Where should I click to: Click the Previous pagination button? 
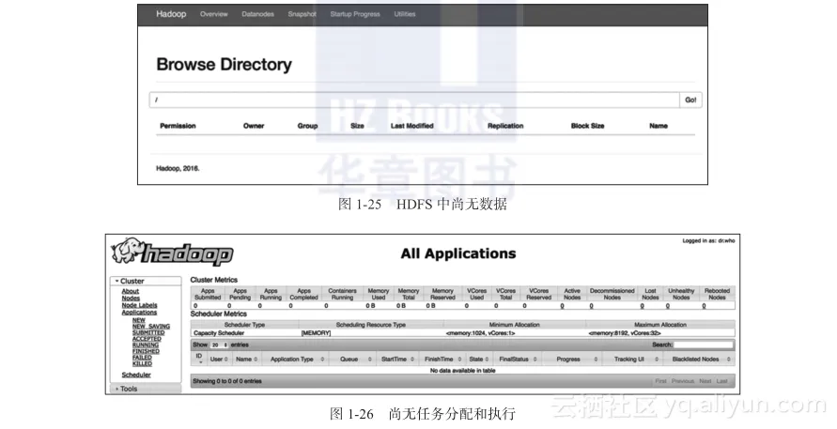683,381
